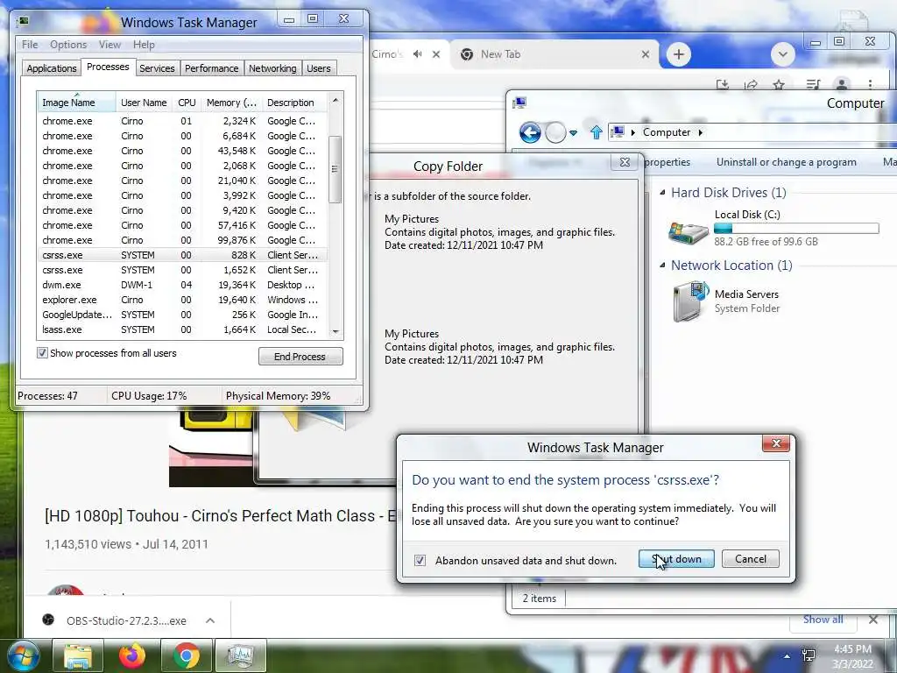Click the share page icon in Chrome

(x=751, y=85)
